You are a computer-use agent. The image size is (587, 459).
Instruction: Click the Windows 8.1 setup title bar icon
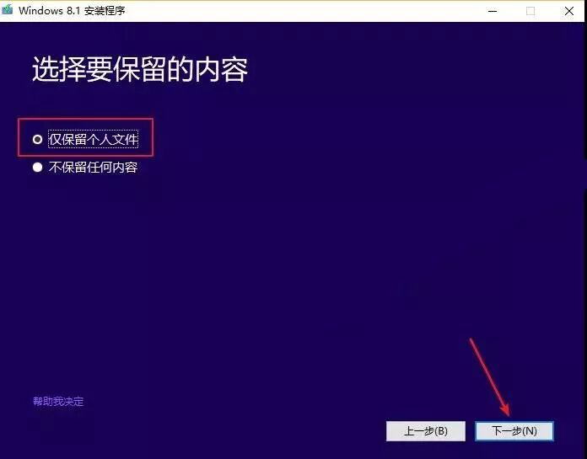click(7, 10)
